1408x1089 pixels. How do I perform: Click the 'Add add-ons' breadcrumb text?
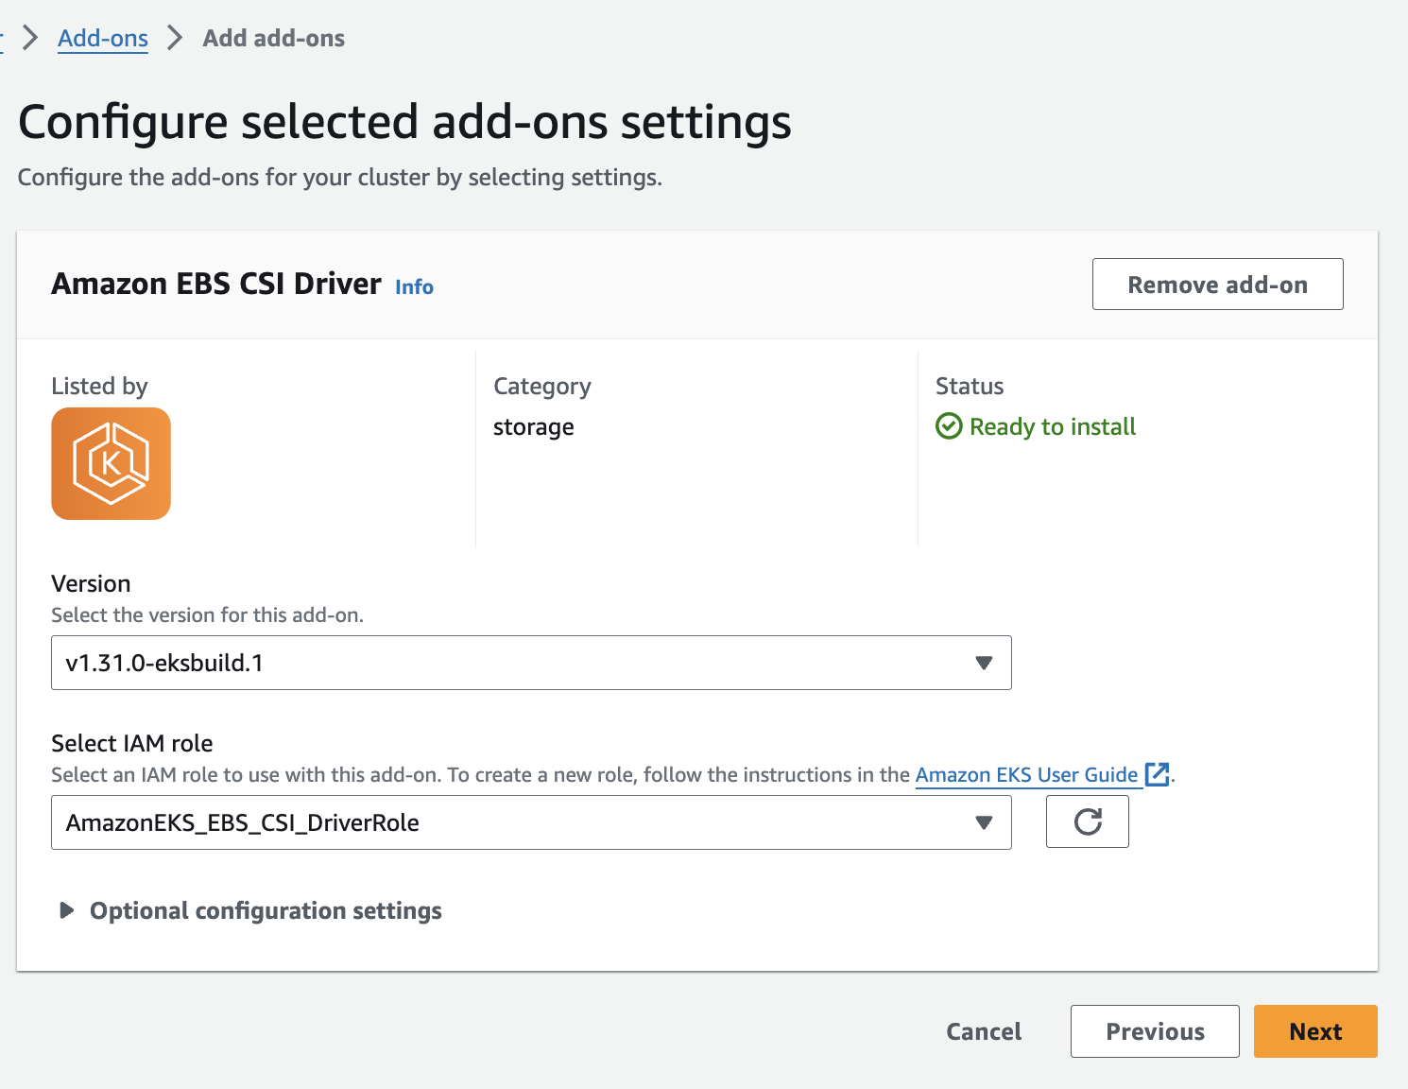click(x=274, y=38)
